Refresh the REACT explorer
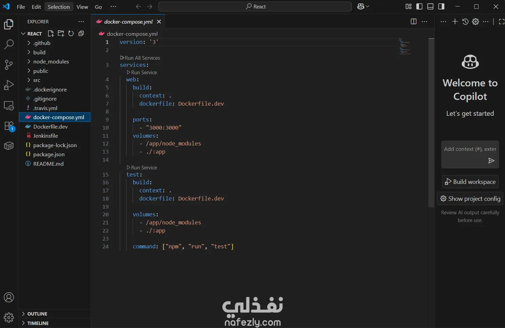 coord(71,33)
